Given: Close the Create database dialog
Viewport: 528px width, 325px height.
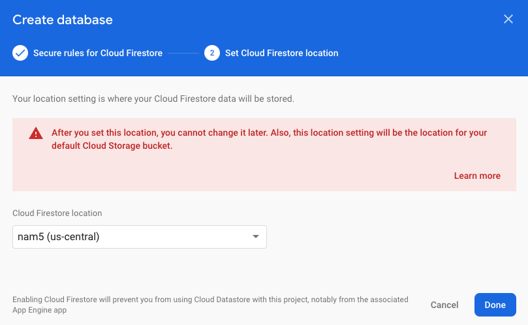Looking at the screenshot, I should 508,19.
